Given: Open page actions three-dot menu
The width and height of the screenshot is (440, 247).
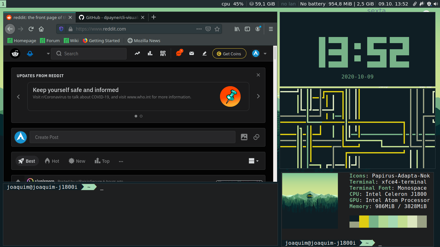Looking at the screenshot, I should [x=199, y=29].
